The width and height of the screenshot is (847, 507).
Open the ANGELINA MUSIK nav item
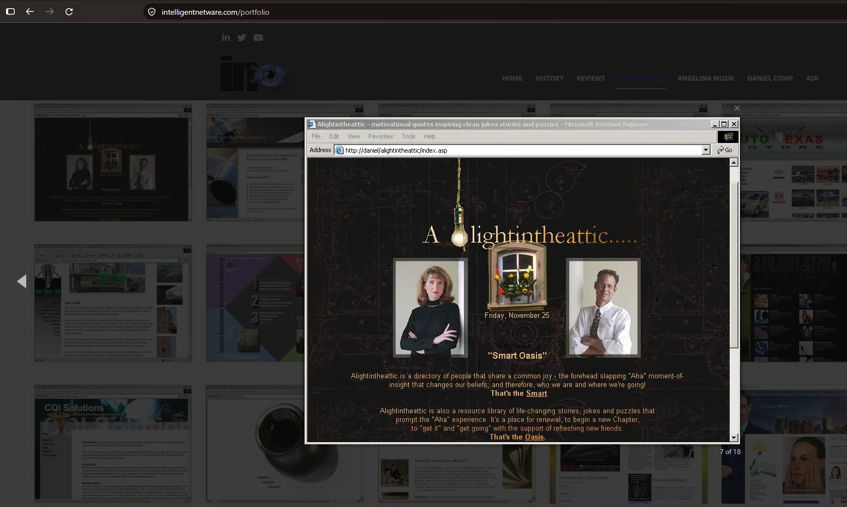coord(706,79)
